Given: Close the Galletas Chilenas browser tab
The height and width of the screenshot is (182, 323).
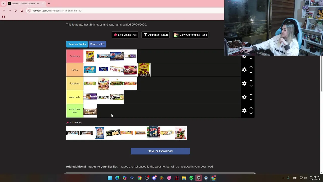Looking at the screenshot, I should click(43, 4).
